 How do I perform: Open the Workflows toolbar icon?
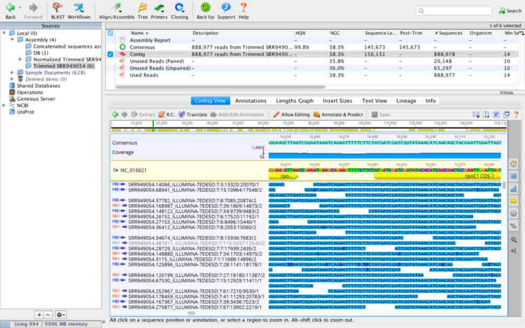[79, 7]
